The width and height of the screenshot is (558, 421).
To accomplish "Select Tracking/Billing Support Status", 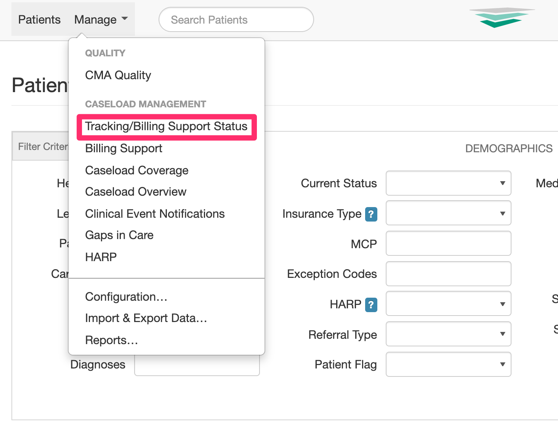I will [167, 127].
